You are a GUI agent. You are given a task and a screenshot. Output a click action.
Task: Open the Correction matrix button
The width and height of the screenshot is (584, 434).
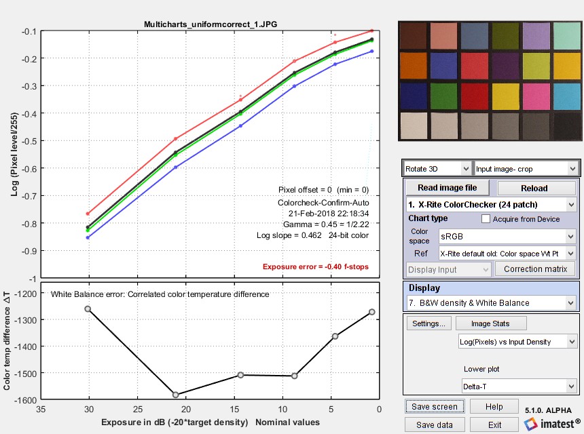[535, 269]
